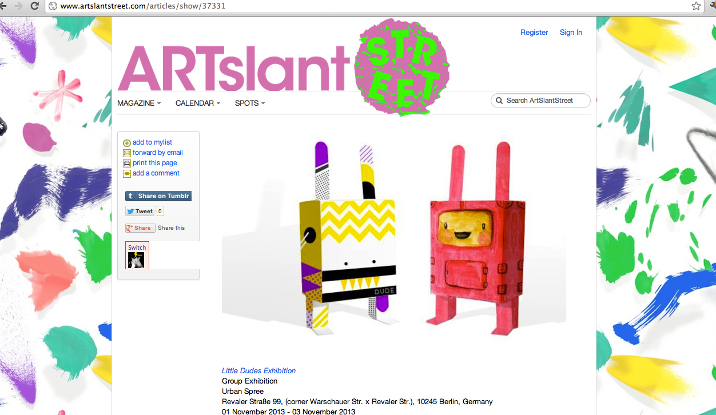This screenshot has height=415, width=716.
Task: Click the add to mylist plus icon
Action: coord(127,143)
